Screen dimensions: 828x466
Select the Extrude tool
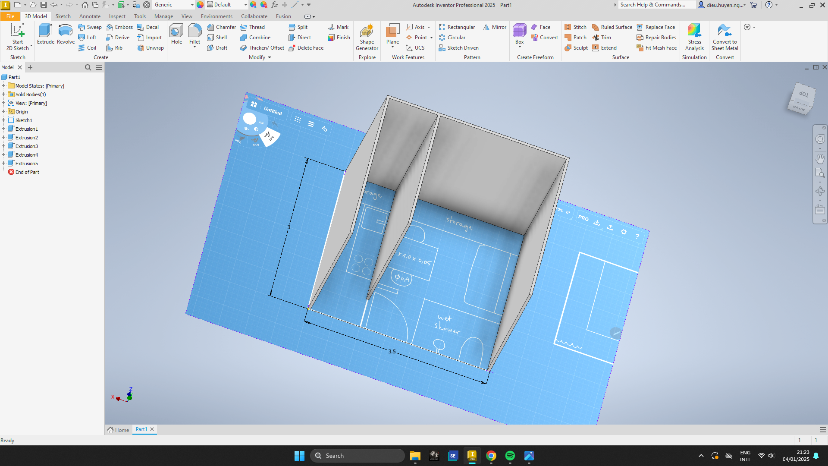click(45, 34)
